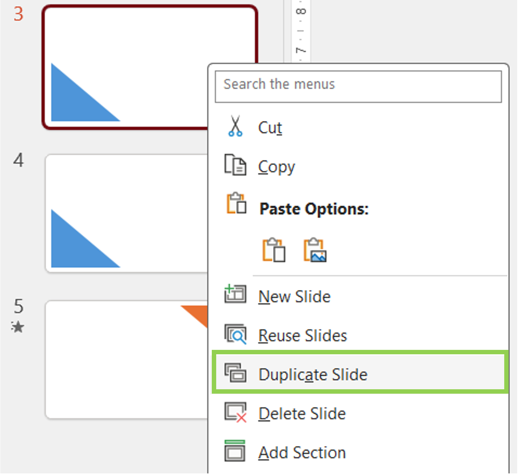Click the New Slide icon with green plus
This screenshot has height=475, width=520.
[236, 294]
